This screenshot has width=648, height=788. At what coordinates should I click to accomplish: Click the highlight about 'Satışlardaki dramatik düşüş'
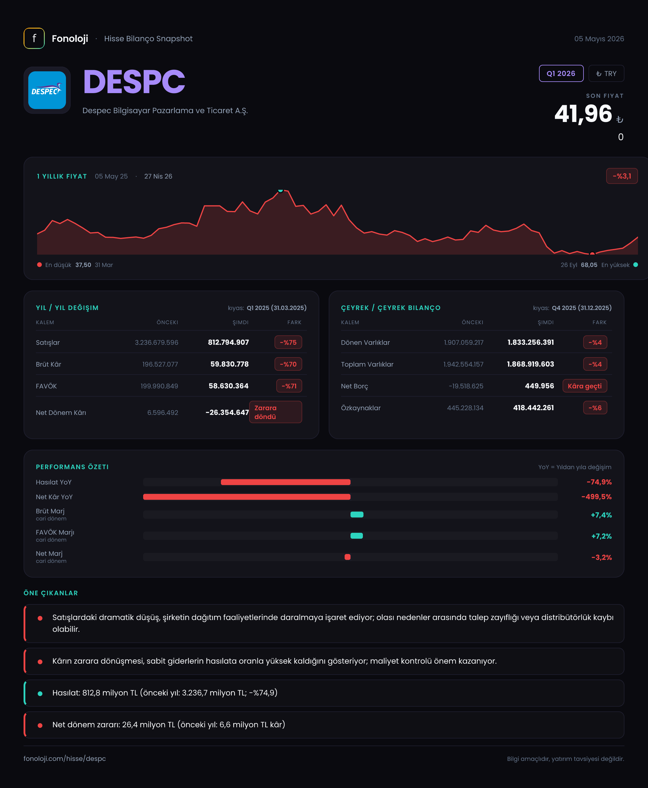(x=324, y=623)
